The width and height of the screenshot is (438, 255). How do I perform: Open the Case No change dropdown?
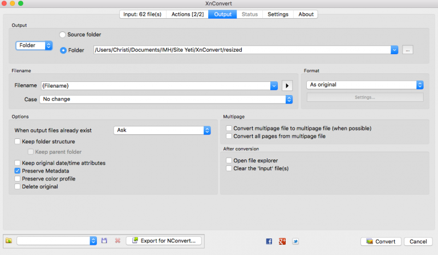pos(166,99)
